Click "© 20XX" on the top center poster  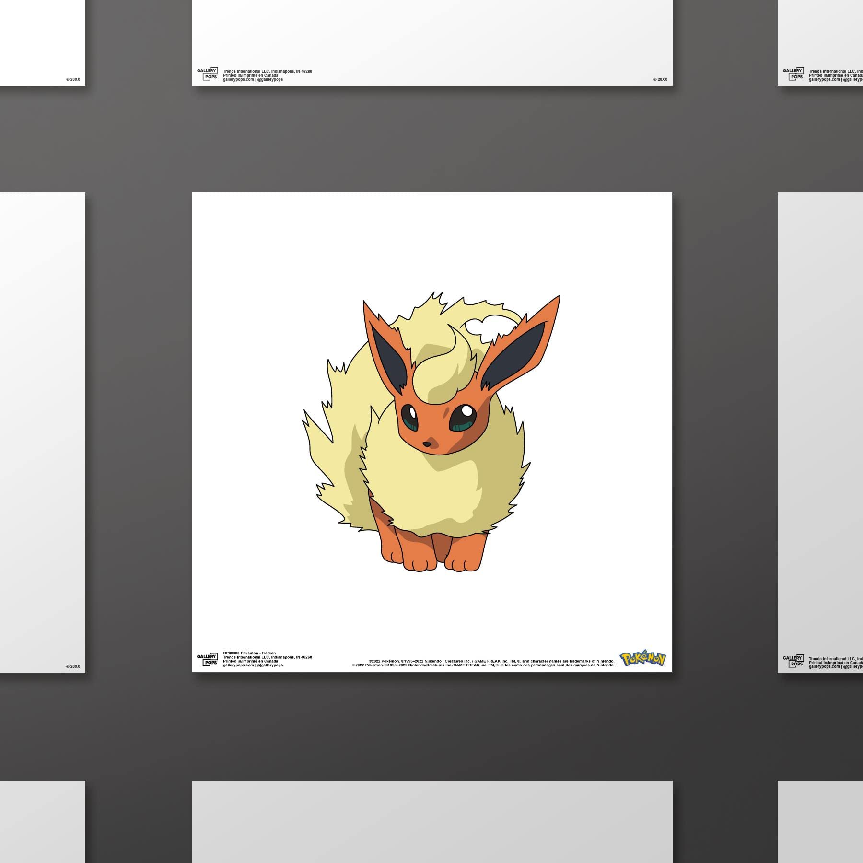pos(660,79)
